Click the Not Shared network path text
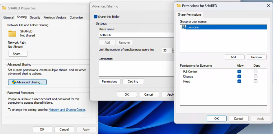Screen dimensions: 273x134 click(15, 47)
